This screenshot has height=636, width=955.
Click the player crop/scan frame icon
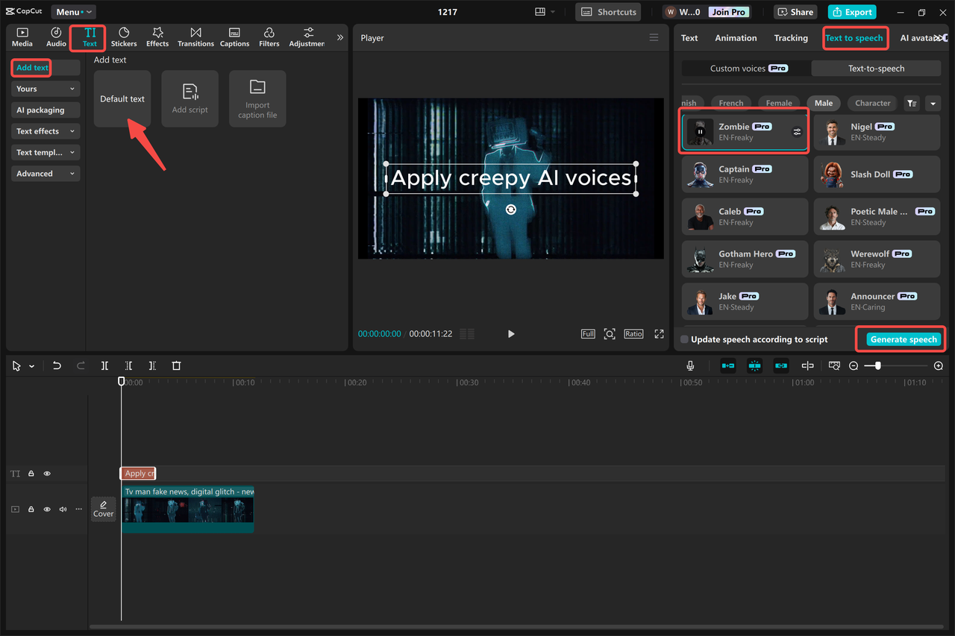point(610,334)
